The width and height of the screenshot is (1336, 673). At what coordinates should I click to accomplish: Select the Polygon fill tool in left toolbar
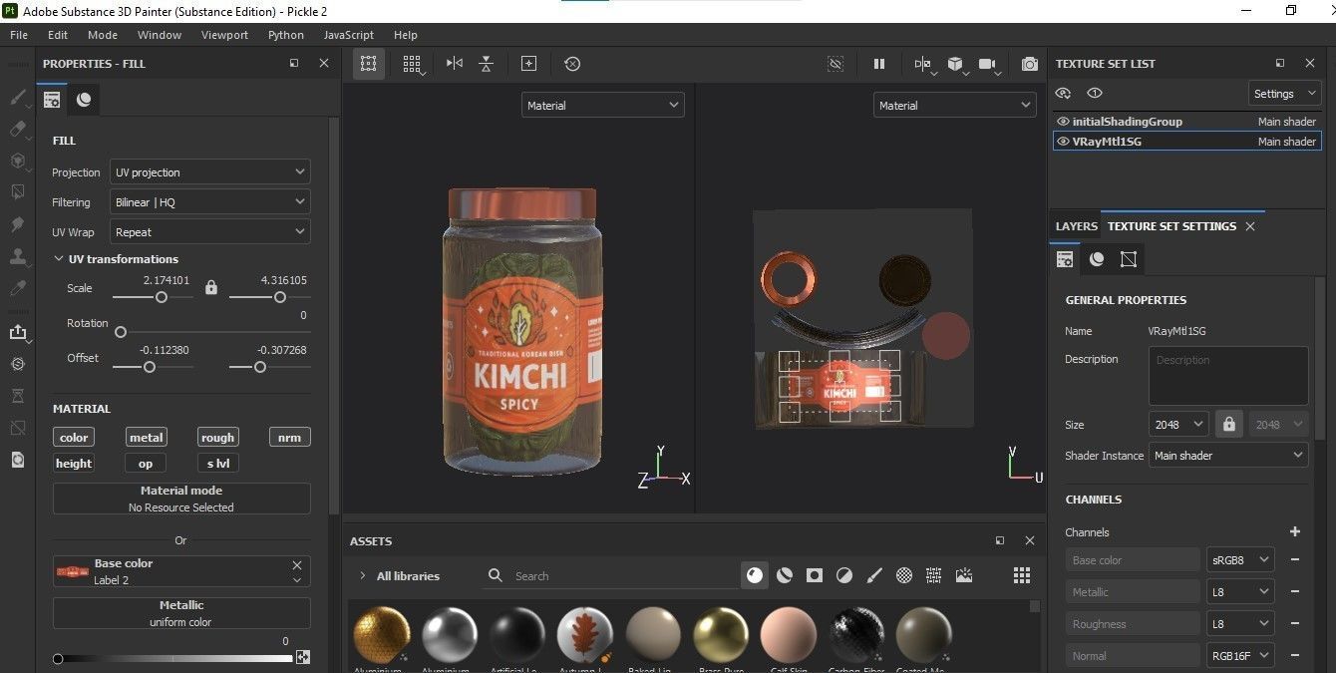point(17,191)
